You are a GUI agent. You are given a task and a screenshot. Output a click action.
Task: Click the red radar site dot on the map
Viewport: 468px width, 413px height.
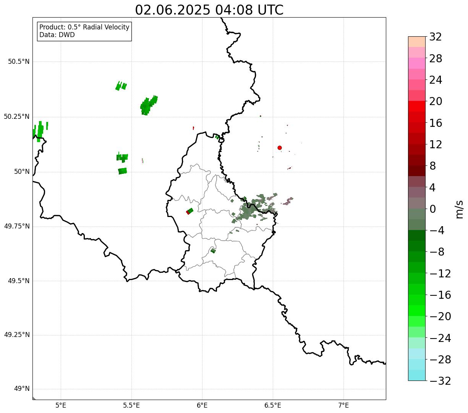click(280, 147)
